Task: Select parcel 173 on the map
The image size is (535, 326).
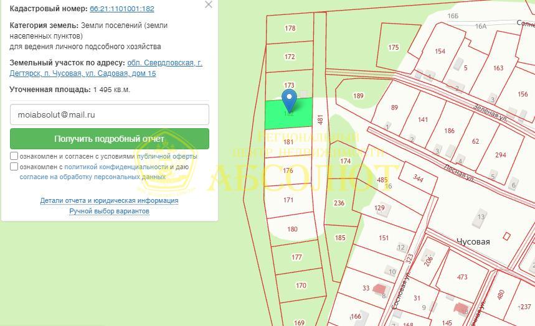Action: point(290,85)
